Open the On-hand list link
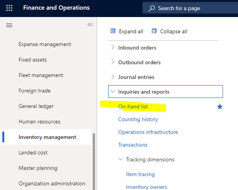This screenshot has width=238, height=190. tap(133, 106)
